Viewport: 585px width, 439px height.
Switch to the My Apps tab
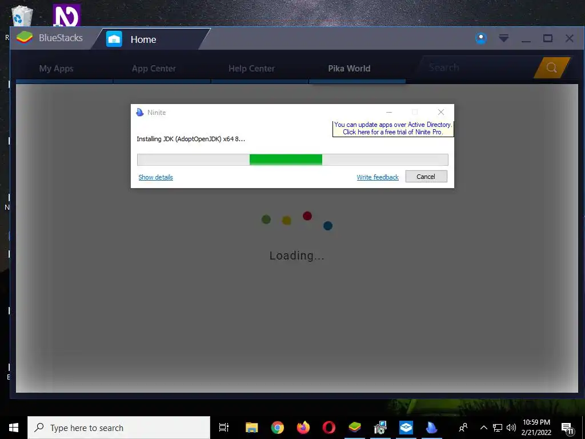57,69
